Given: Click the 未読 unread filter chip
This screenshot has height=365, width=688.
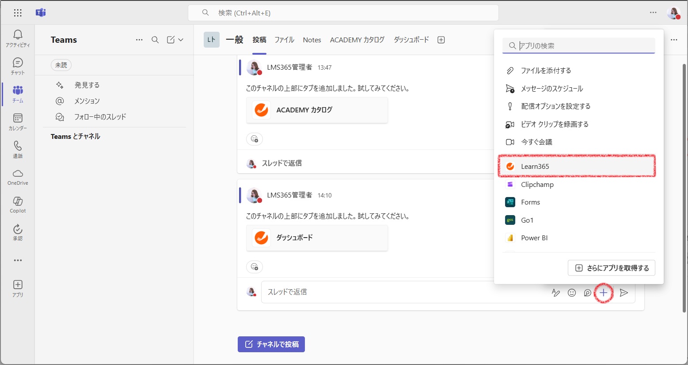Looking at the screenshot, I should (x=61, y=65).
